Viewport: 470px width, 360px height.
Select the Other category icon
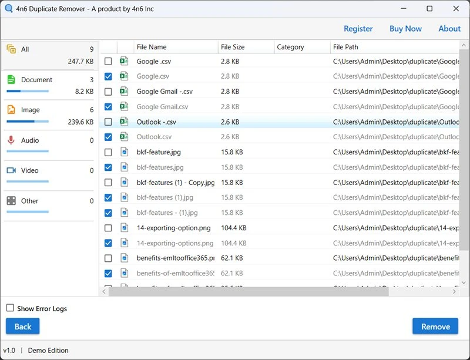click(11, 201)
